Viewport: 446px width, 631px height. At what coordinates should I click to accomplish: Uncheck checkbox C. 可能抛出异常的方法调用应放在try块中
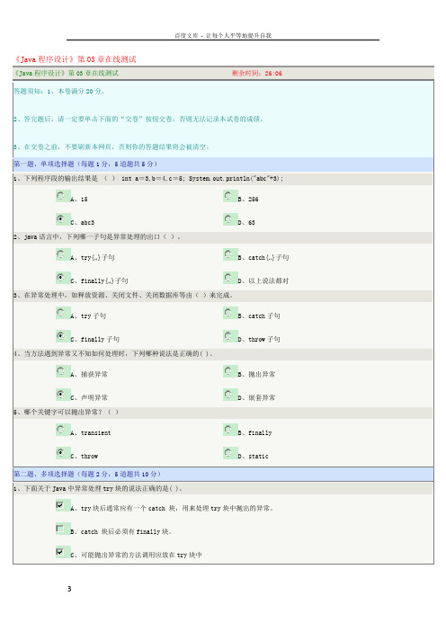(60, 552)
